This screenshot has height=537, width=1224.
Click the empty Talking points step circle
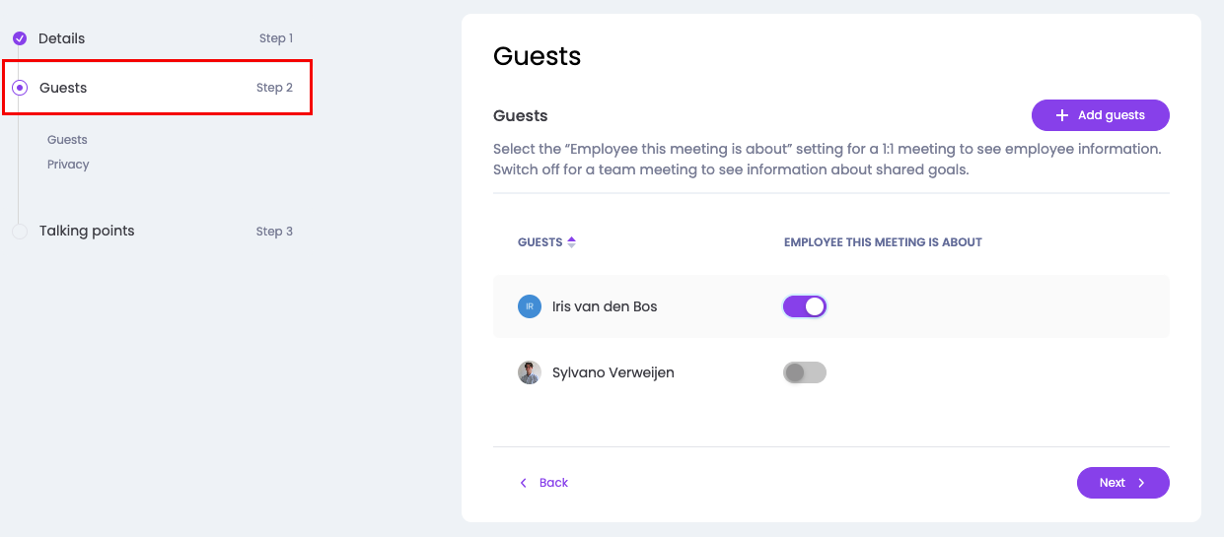(20, 232)
